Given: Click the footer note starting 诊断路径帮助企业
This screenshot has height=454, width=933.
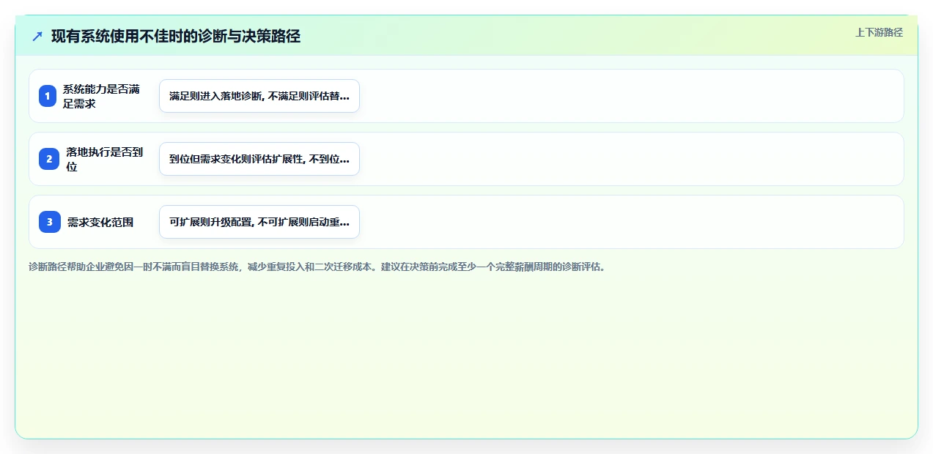Looking at the screenshot, I should click(x=317, y=267).
